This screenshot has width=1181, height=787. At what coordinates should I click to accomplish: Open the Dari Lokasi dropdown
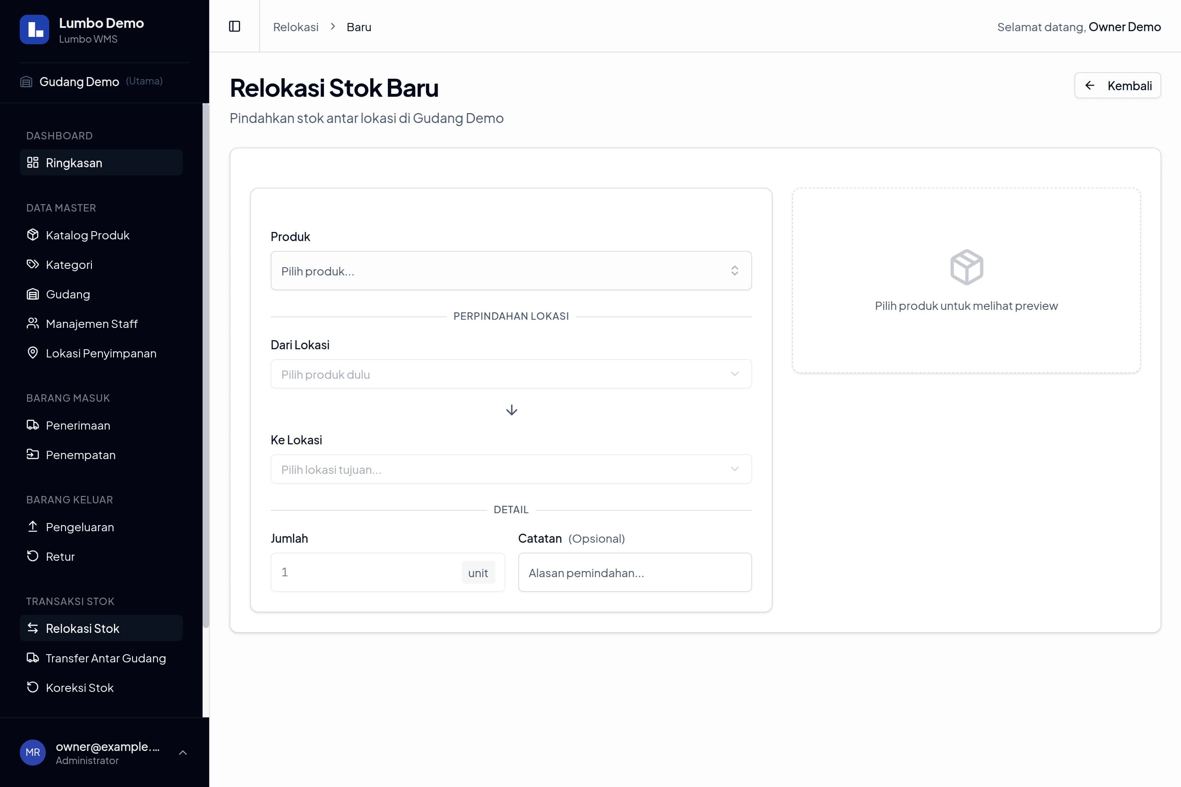[511, 374]
